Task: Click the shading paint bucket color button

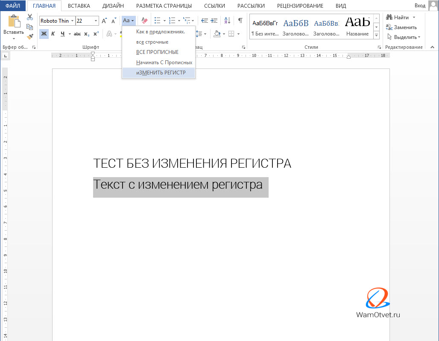Action: 217,34
